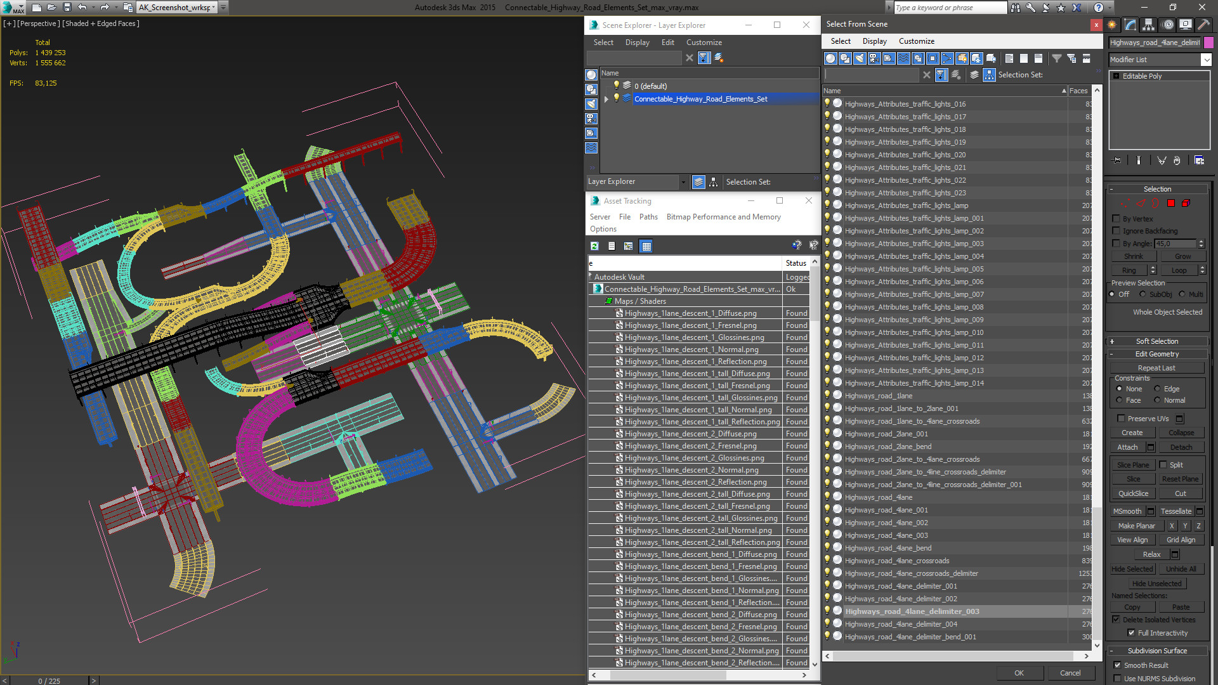1218x685 pixels.
Task: Open the Utilities hammer tab
Action: point(1203,25)
